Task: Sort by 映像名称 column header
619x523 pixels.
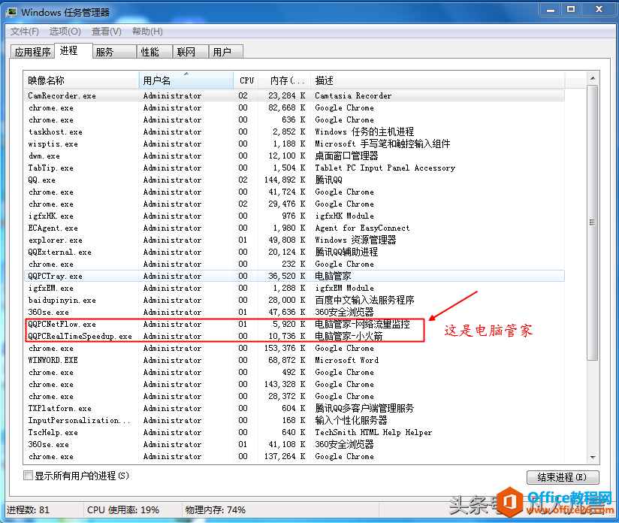Action: click(x=81, y=80)
